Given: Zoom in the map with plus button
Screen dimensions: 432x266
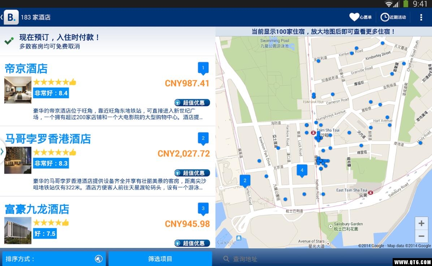Looking at the screenshot, I should click(421, 223).
